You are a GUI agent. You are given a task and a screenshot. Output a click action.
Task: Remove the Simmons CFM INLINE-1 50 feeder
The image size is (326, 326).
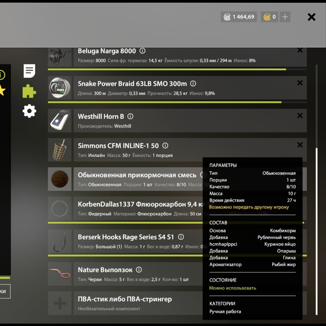pyautogui.click(x=300, y=145)
